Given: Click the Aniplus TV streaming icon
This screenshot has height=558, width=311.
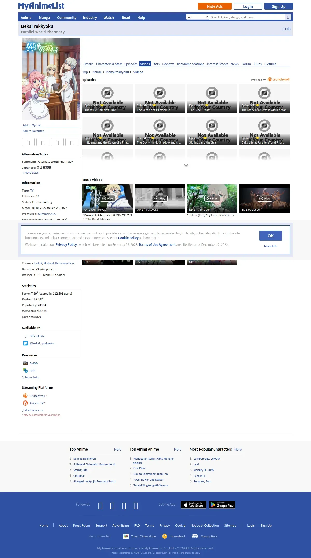Looking at the screenshot, I should [25, 403].
